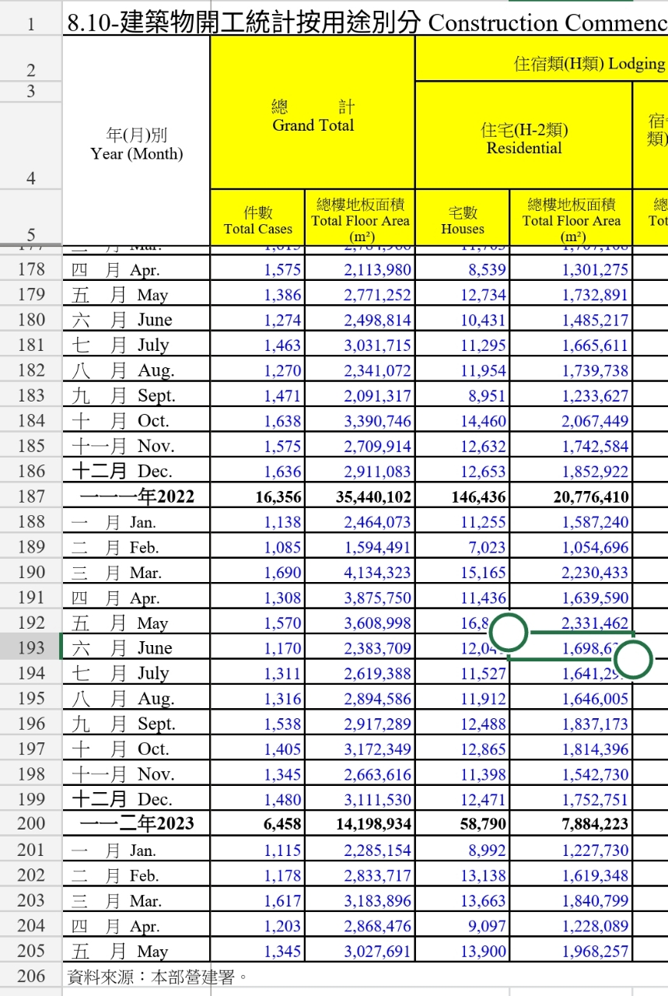Tap the 住宅(H-2類) Residential header cell

tap(524, 135)
